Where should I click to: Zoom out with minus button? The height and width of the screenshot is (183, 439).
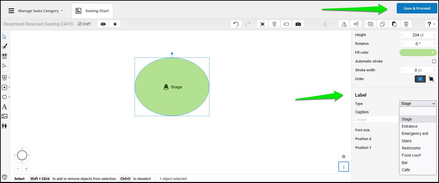pyautogui.click(x=18, y=169)
